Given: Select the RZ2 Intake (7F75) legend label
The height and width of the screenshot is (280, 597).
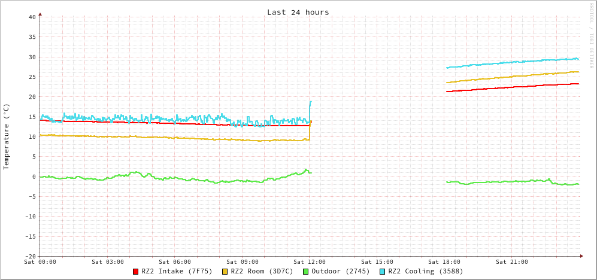Looking at the screenshot, I should tap(177, 271).
